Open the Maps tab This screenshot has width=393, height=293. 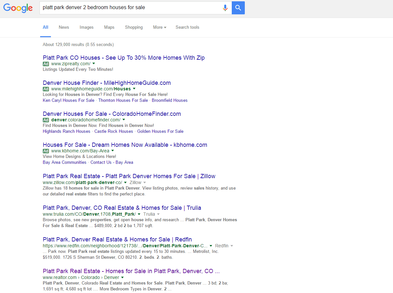point(109,27)
